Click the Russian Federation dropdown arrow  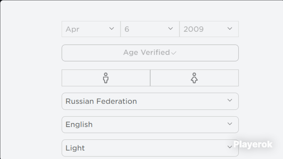coord(230,100)
